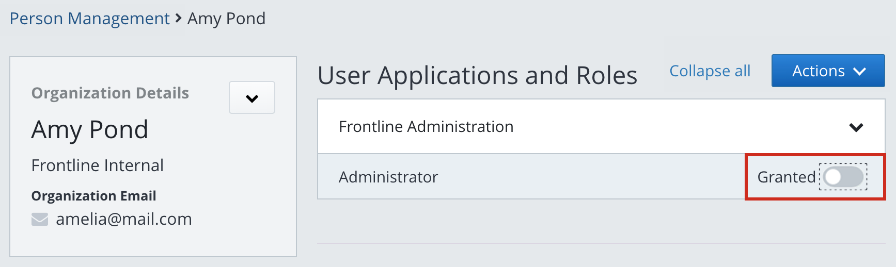Click the User Applications and Roles heading

477,75
